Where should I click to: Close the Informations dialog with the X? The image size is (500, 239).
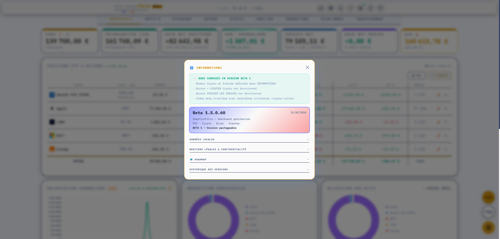click(x=307, y=68)
